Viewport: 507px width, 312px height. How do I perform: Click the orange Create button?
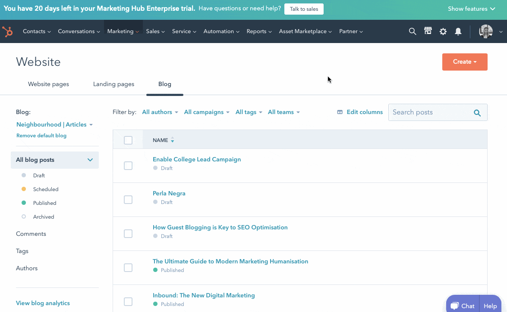tap(465, 62)
